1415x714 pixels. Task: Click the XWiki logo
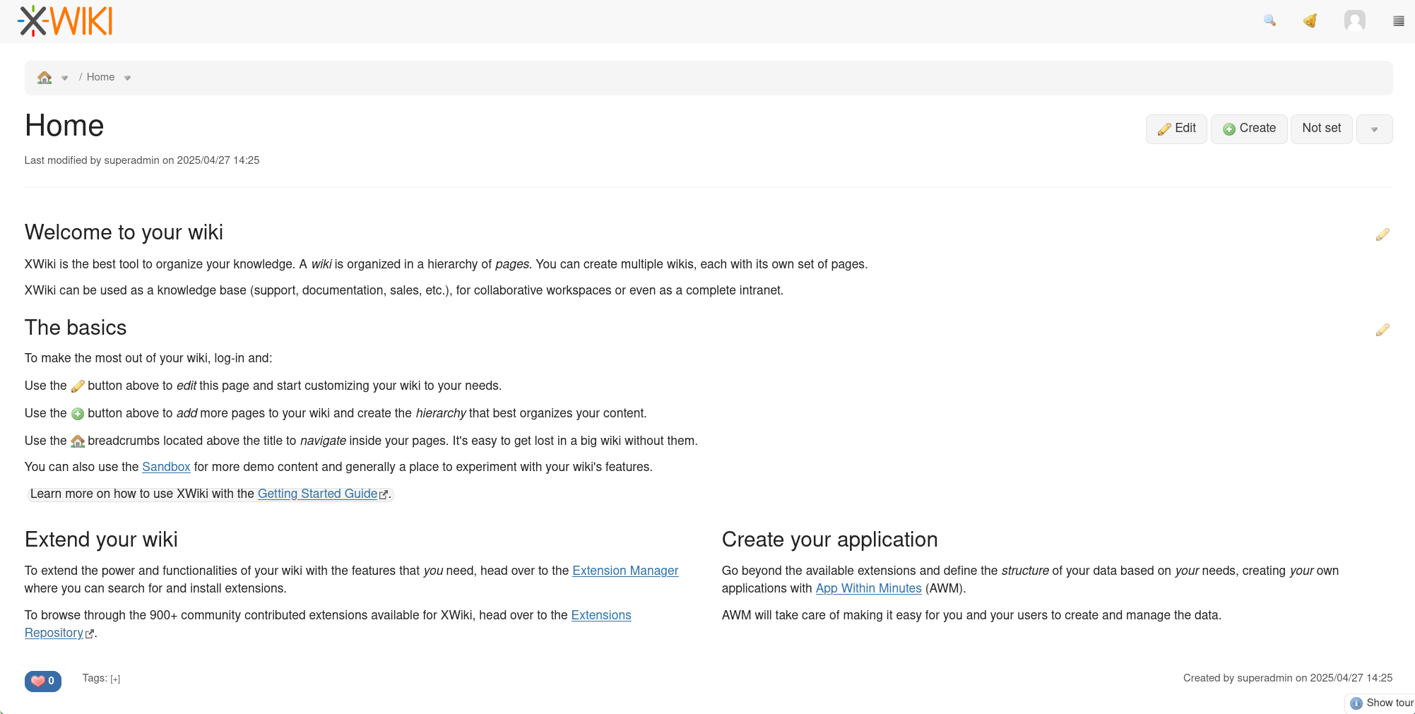click(65, 20)
